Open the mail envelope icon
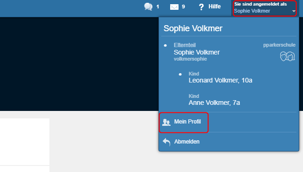 point(174,7)
